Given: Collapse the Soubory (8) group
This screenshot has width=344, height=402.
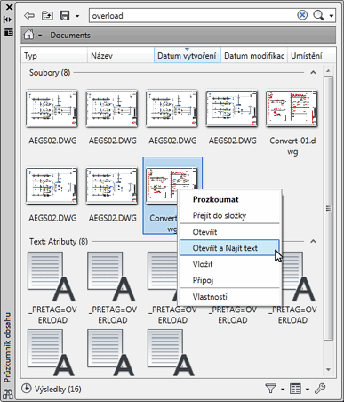Looking at the screenshot, I should (x=313, y=73).
